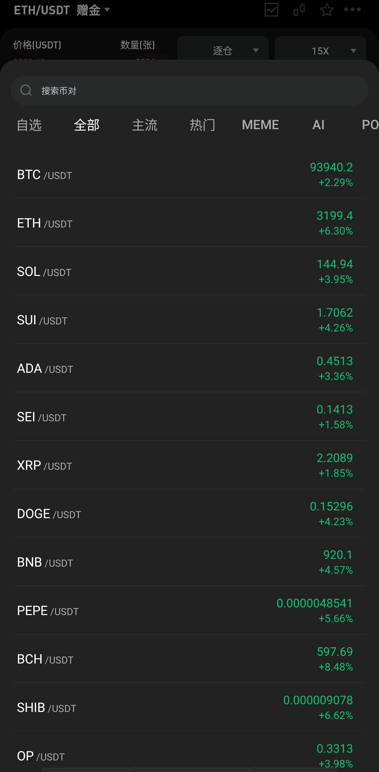The height and width of the screenshot is (772, 379).
Task: Select the BTC/USDT pair row
Action: [189, 174]
